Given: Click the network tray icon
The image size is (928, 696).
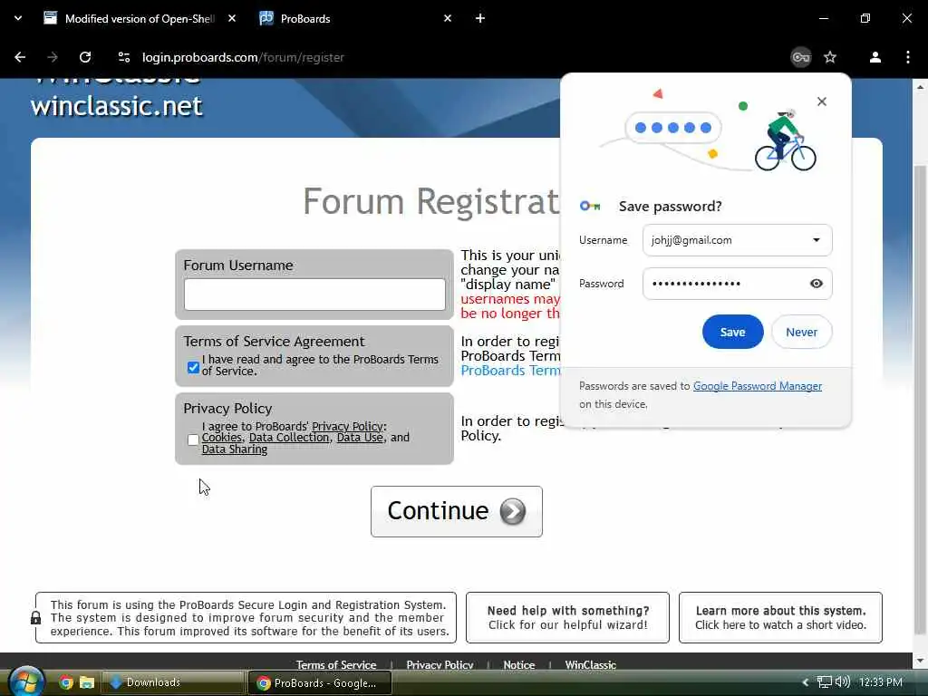Looking at the screenshot, I should point(824,682).
